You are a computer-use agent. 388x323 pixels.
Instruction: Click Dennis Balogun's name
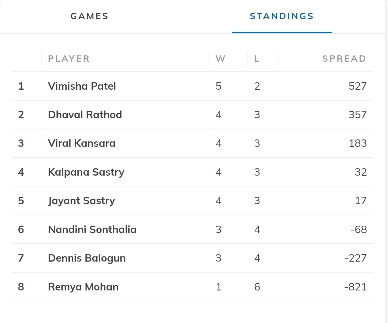87,258
